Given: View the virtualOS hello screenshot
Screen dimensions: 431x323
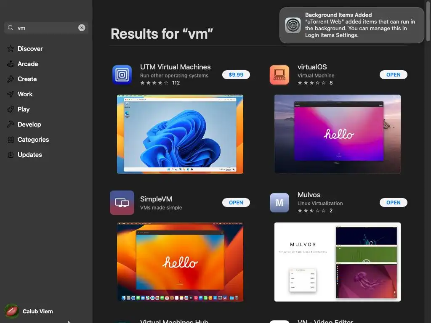Looking at the screenshot, I should 337,134.
